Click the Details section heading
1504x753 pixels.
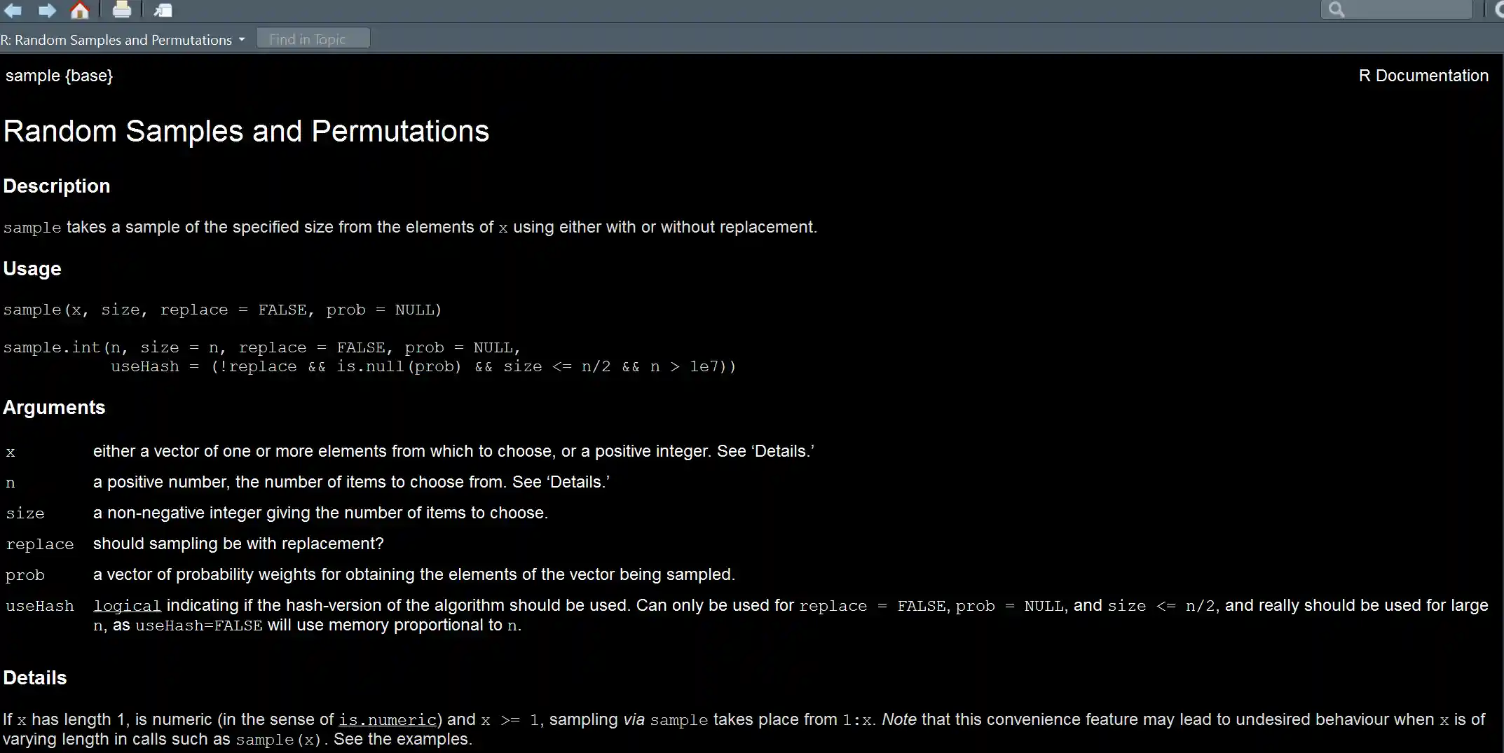[35, 678]
